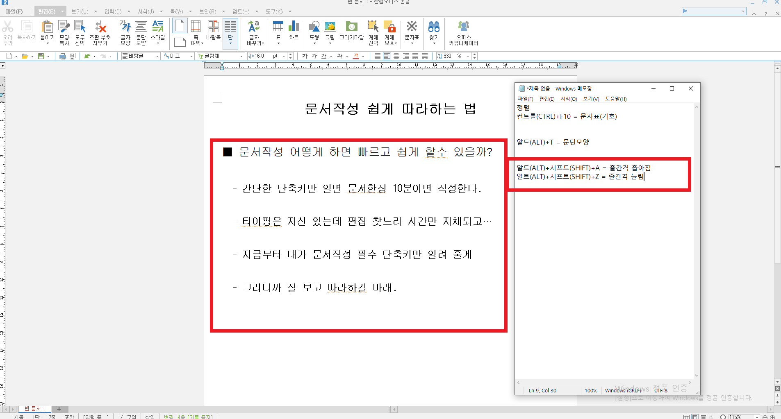Open 도움말(H) menu in Notepad

[x=616, y=99]
